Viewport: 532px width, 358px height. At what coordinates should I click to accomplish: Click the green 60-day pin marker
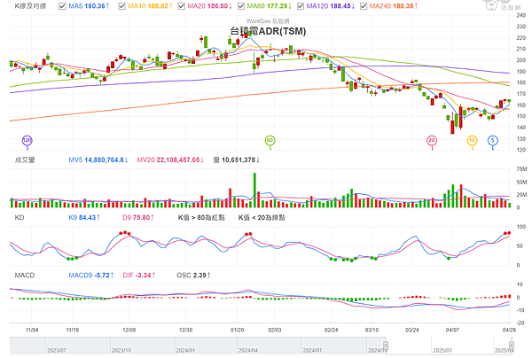click(x=270, y=141)
